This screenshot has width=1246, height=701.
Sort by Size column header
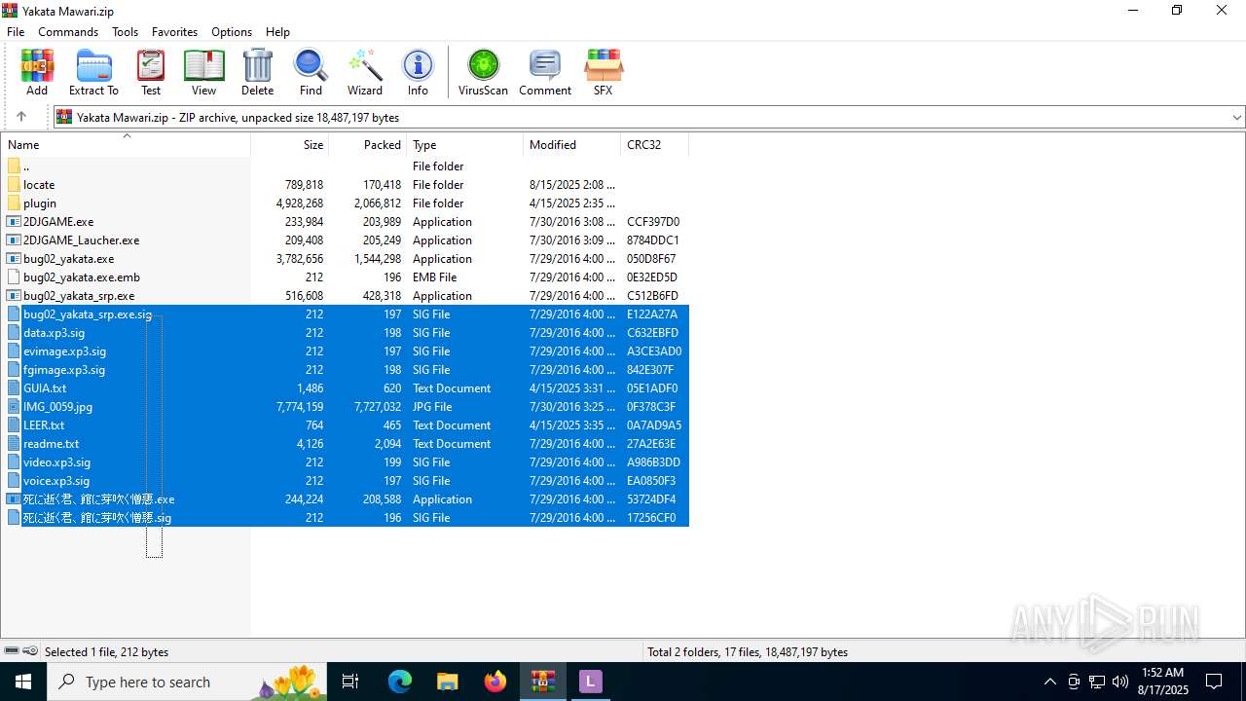(x=290, y=145)
